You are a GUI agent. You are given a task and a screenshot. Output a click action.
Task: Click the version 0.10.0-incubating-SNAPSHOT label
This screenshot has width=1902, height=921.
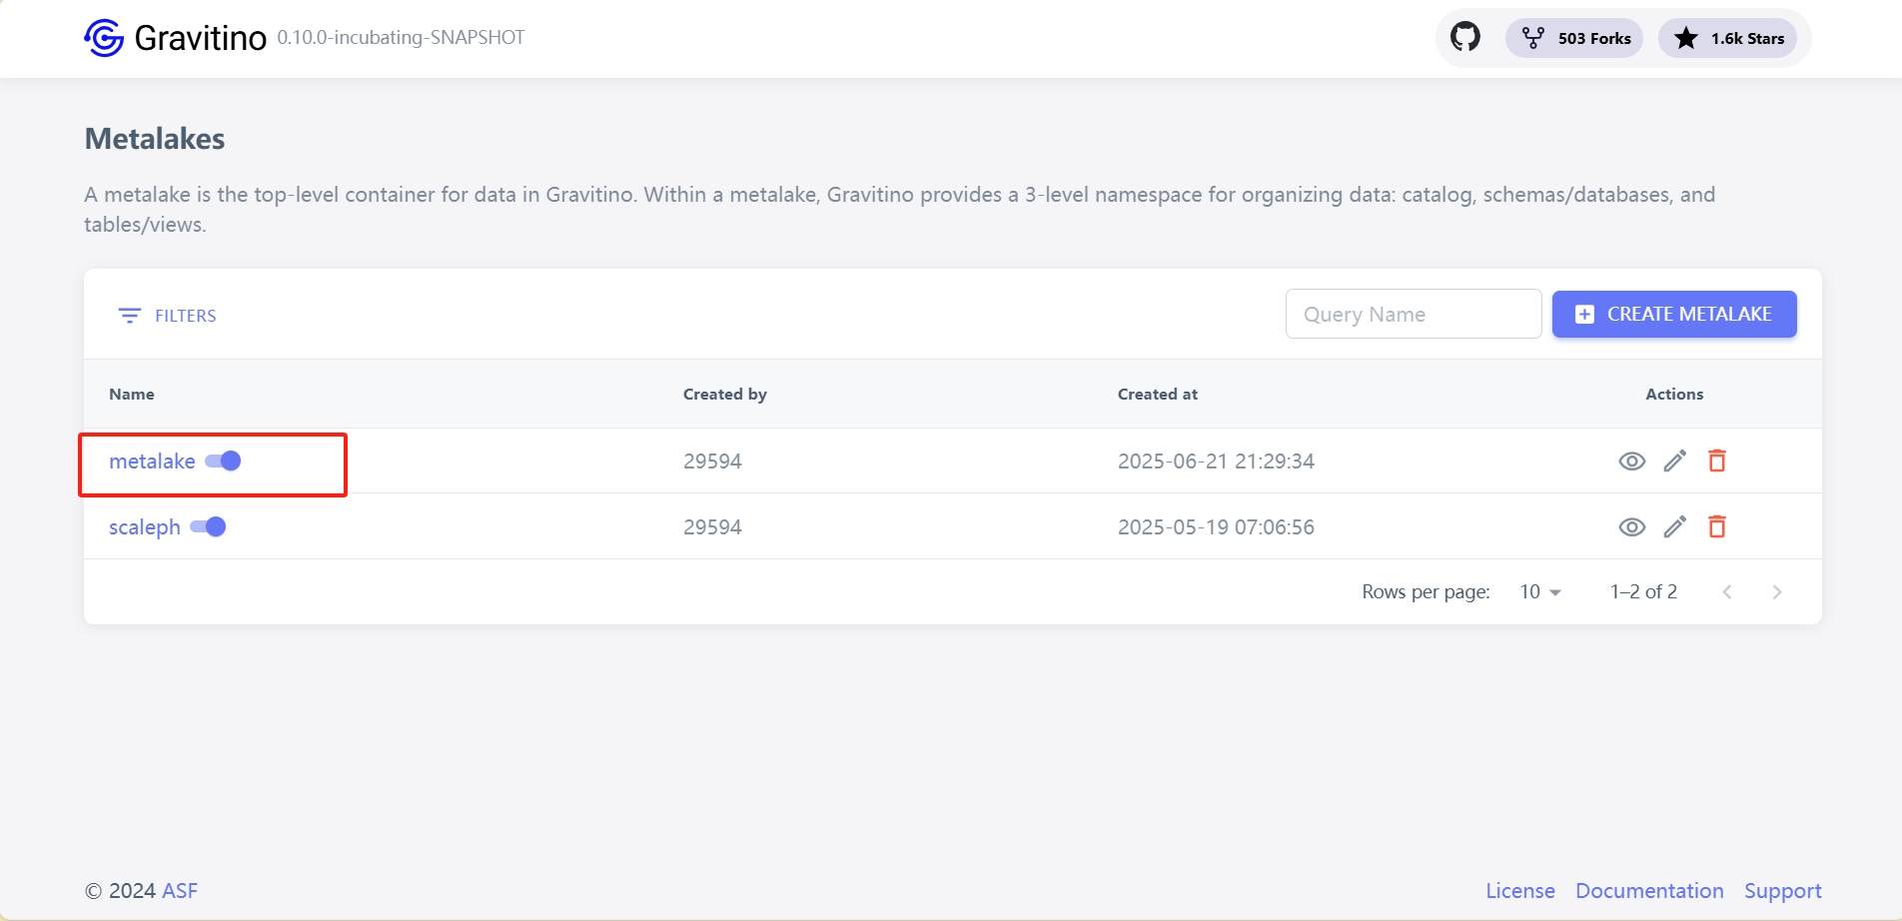401,38
